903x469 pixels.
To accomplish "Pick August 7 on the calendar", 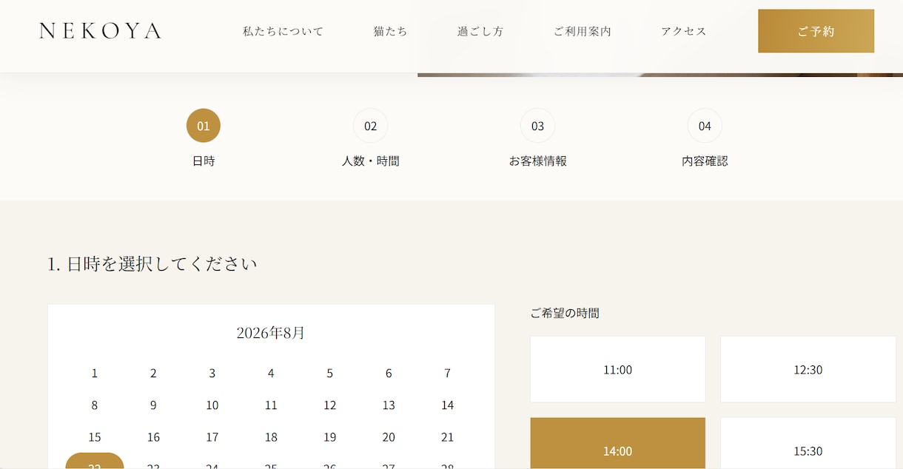I will 448,374.
